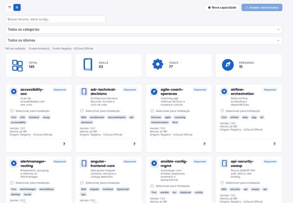The width and height of the screenshot is (293, 203).
Task: Click the agile-coach-operacao compass icon
Action: [x=154, y=91]
